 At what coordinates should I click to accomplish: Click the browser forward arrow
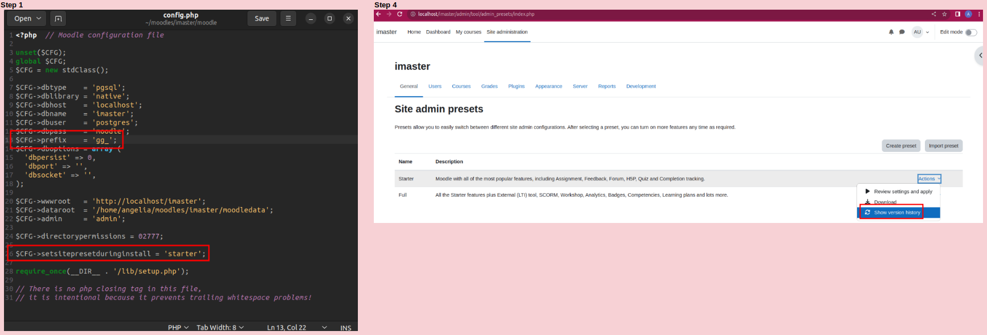(389, 14)
